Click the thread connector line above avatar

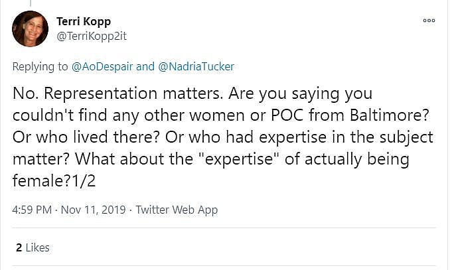tap(30, 3)
